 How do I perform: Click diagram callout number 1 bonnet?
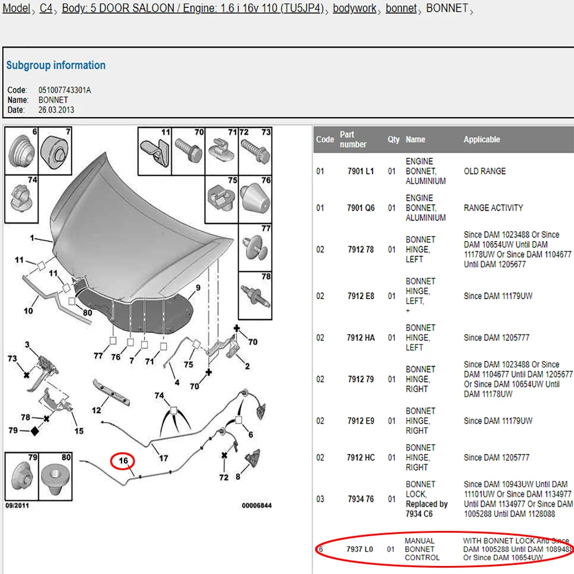[x=32, y=238]
